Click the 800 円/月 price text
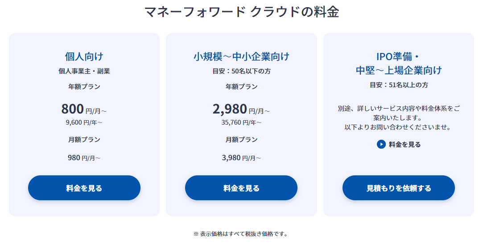483x247 pixels. coord(84,109)
